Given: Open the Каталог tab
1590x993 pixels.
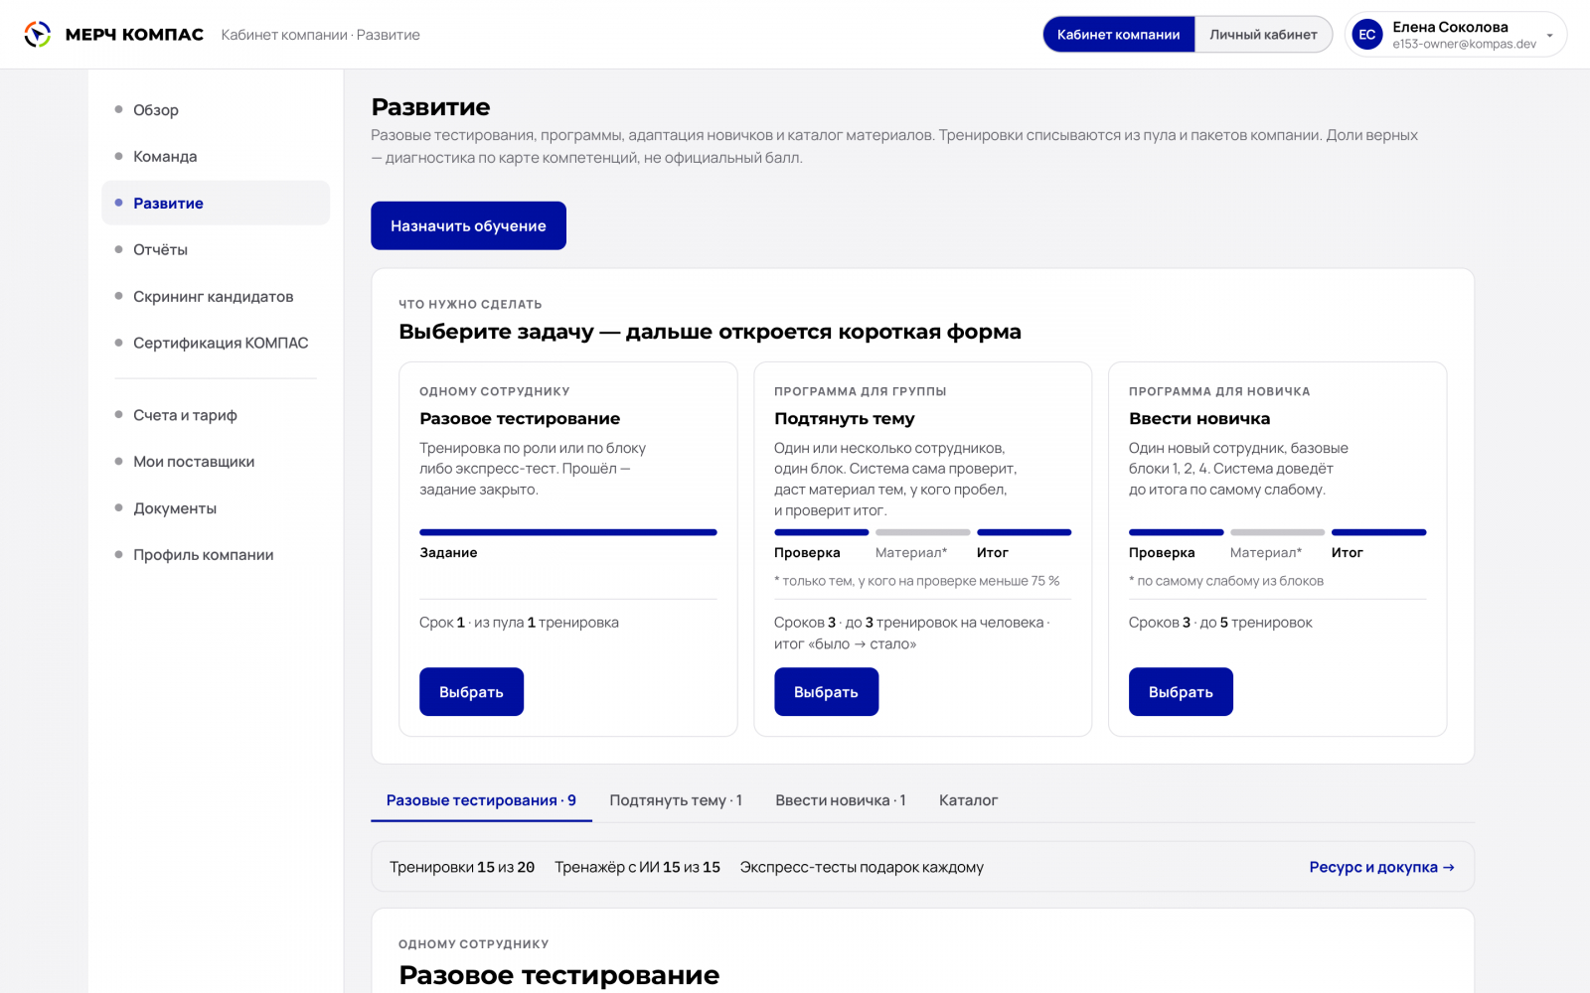Looking at the screenshot, I should (968, 800).
